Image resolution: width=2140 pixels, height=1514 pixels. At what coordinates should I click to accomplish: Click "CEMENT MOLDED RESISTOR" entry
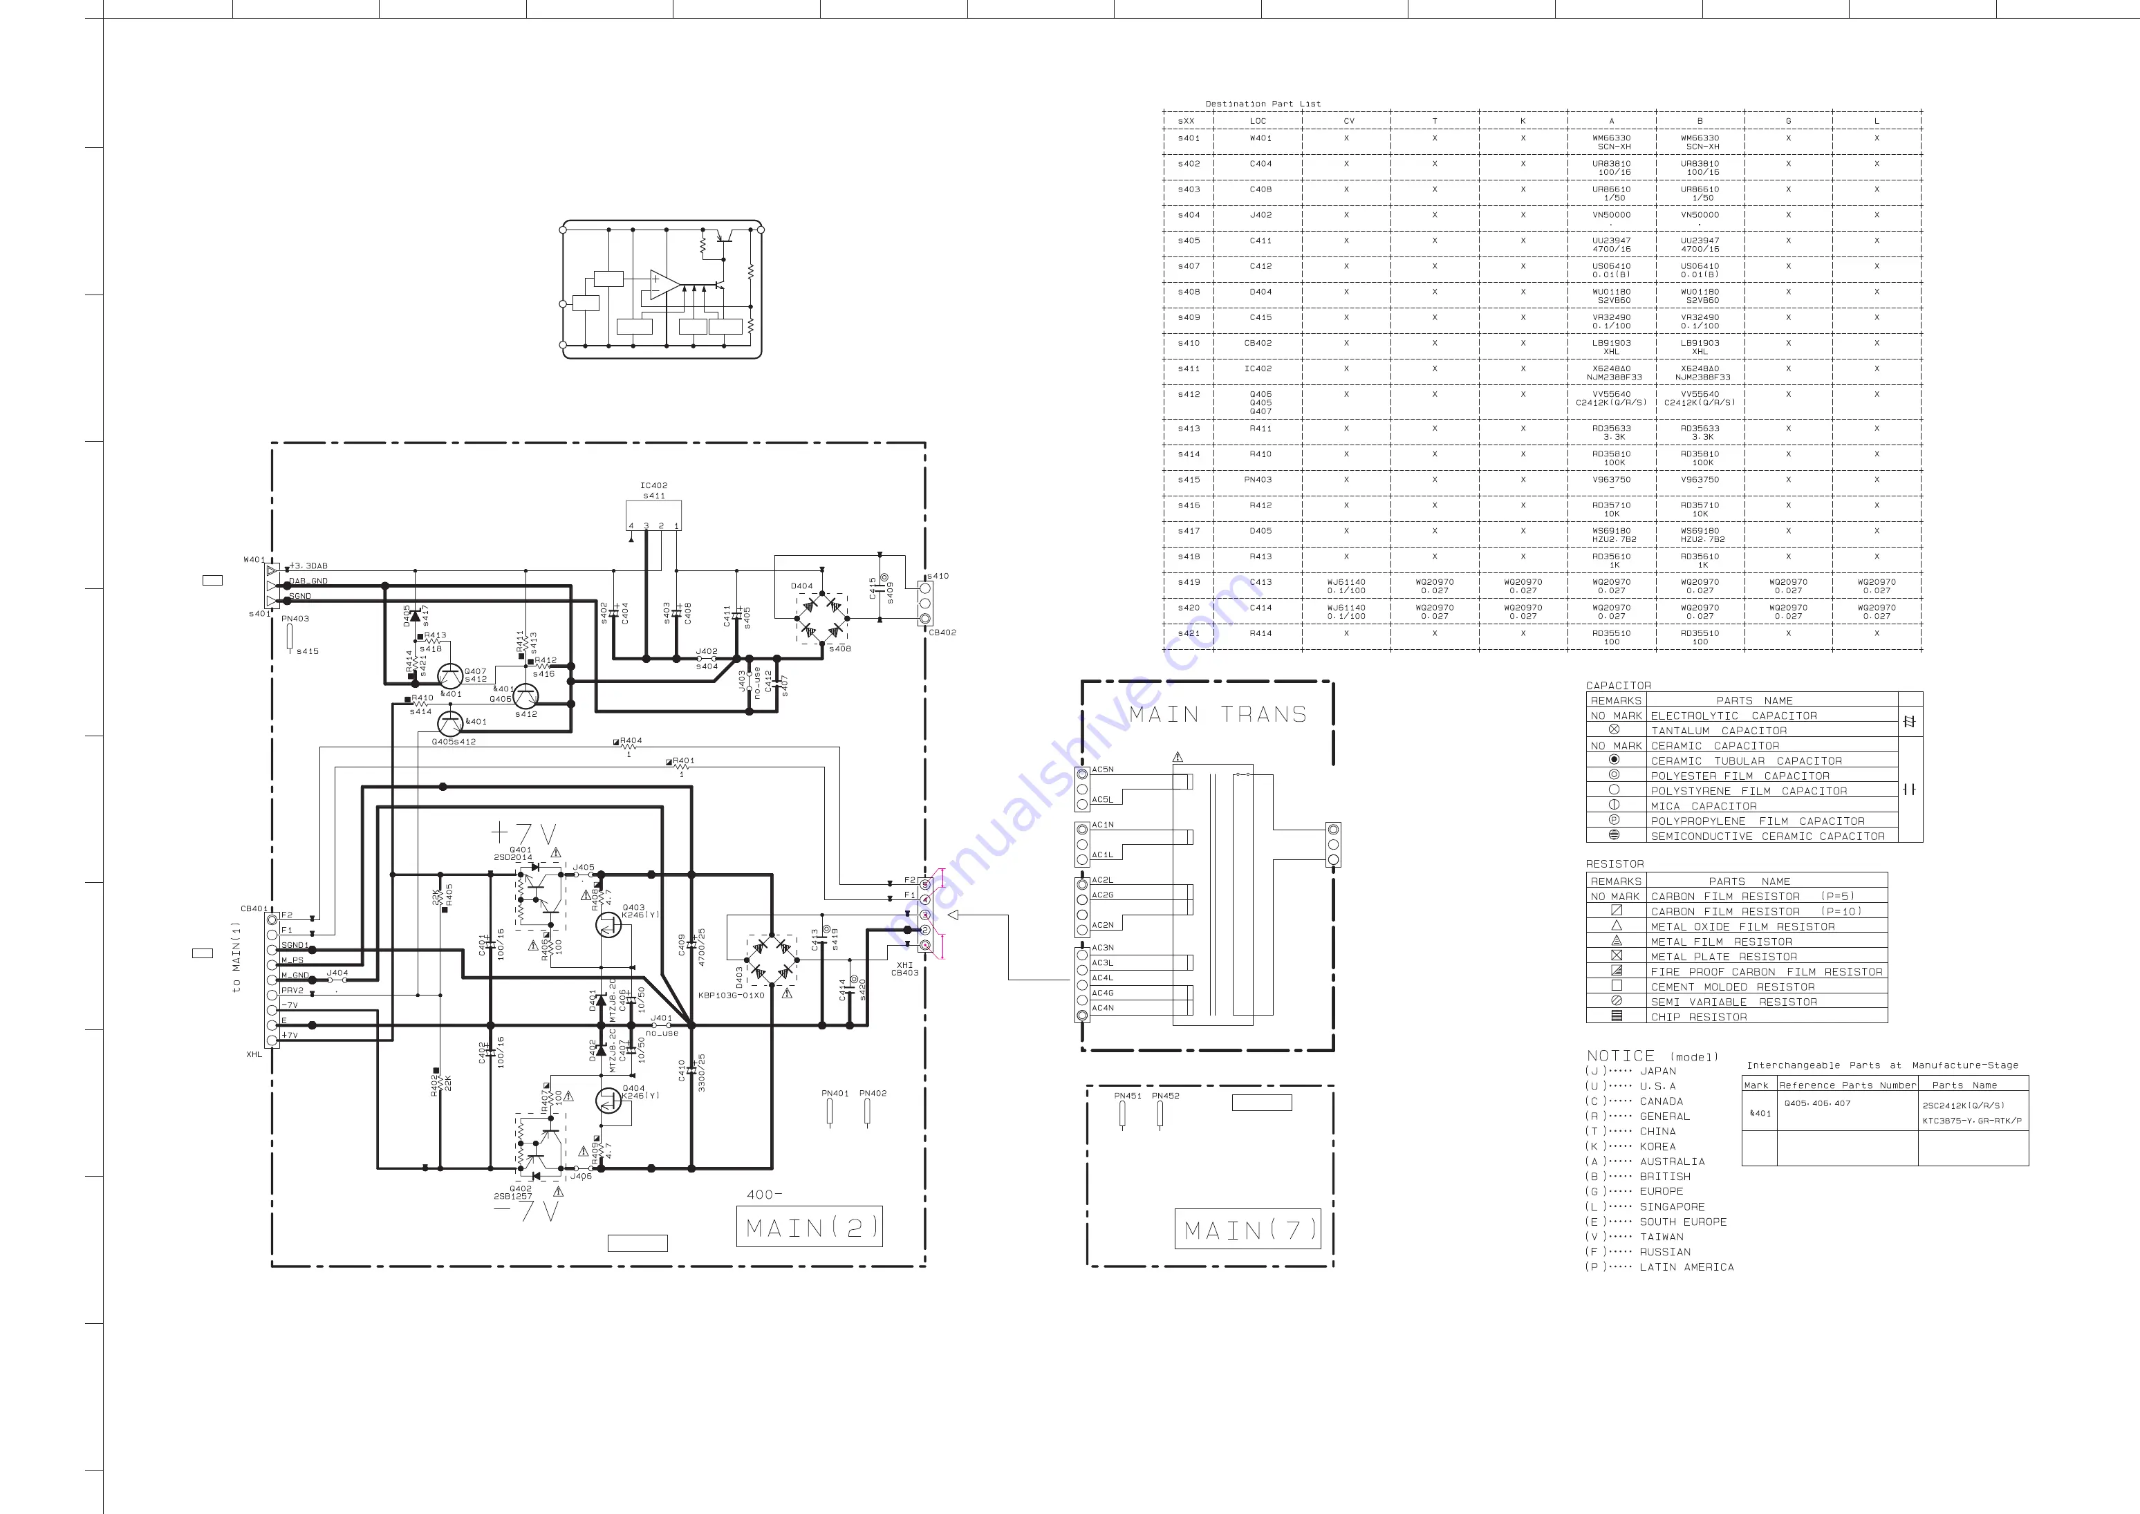tap(1733, 987)
